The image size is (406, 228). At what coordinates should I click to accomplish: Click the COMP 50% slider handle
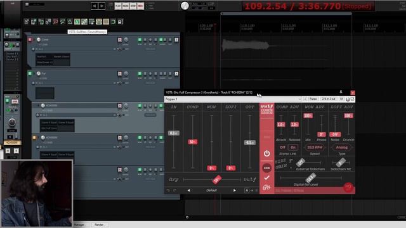(193, 142)
